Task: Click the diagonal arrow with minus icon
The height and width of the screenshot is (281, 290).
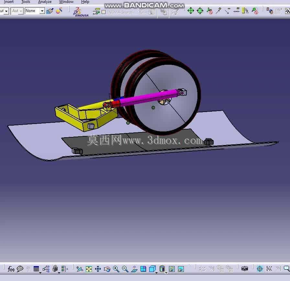Action: click(227, 11)
